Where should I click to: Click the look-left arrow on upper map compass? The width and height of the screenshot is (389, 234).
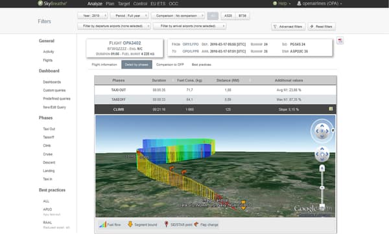pos(317,131)
